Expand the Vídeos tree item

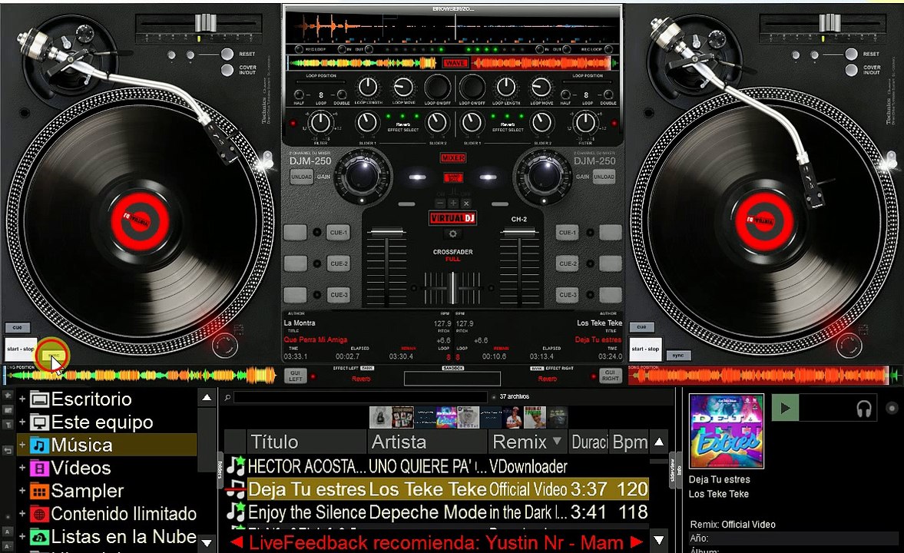22,468
